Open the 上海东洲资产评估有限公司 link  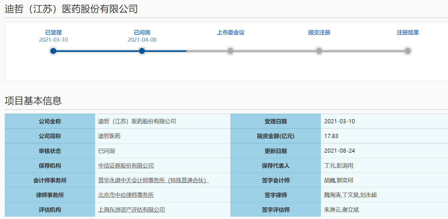[132, 210]
